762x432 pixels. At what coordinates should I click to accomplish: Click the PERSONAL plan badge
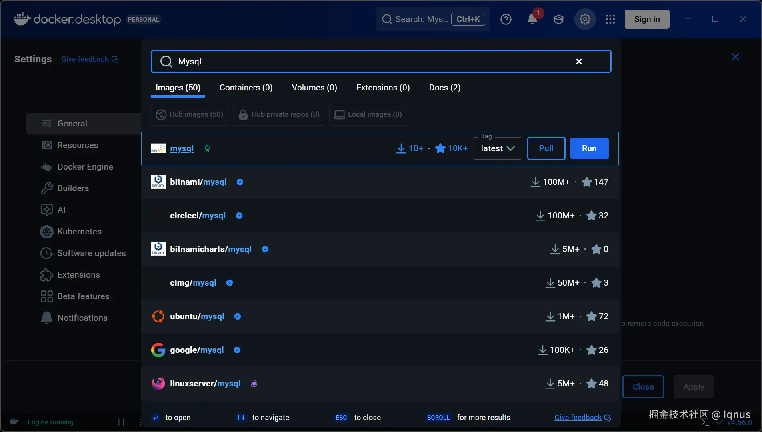pos(144,19)
